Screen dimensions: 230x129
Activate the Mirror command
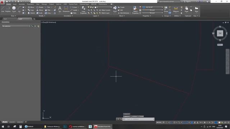tap(40, 10)
